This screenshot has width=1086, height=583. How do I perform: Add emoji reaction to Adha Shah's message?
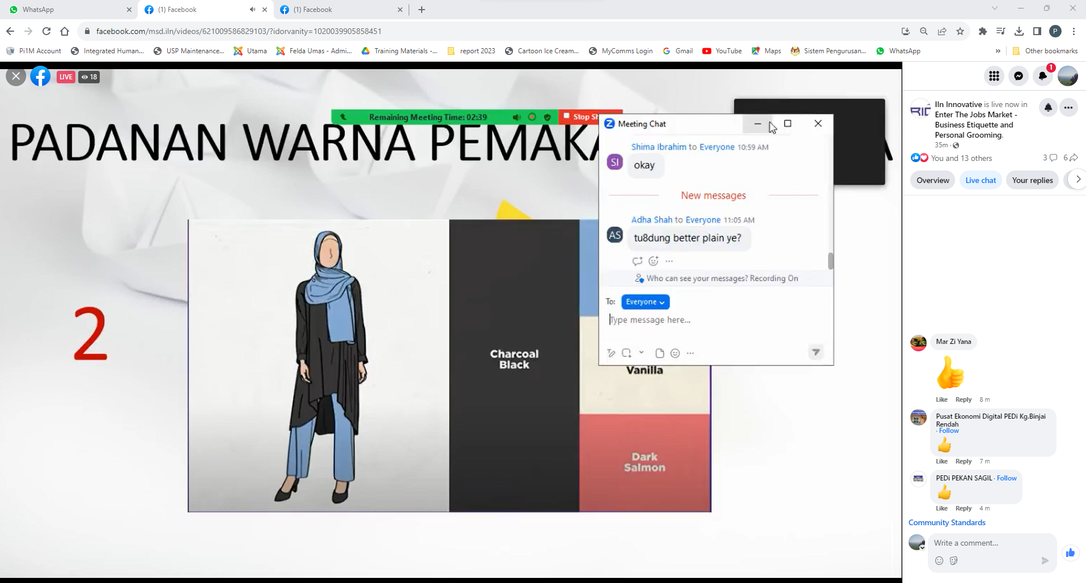point(654,261)
